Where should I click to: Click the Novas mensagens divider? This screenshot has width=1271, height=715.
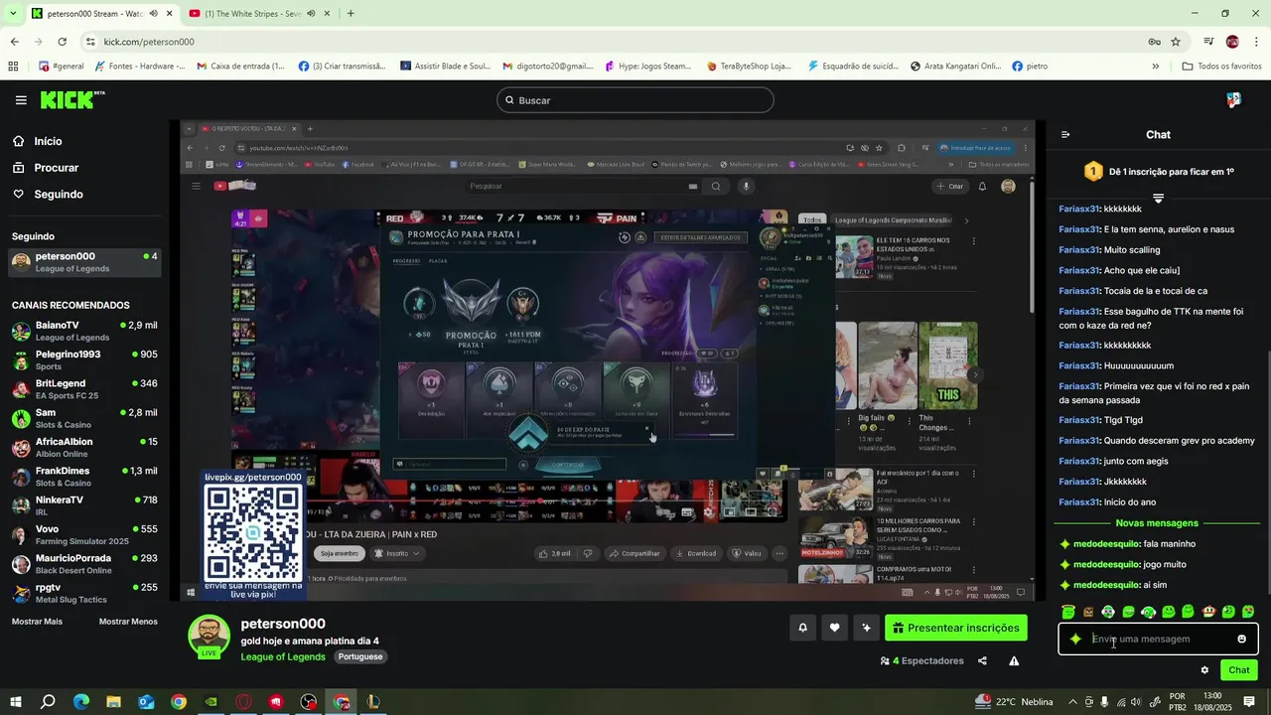tap(1158, 523)
